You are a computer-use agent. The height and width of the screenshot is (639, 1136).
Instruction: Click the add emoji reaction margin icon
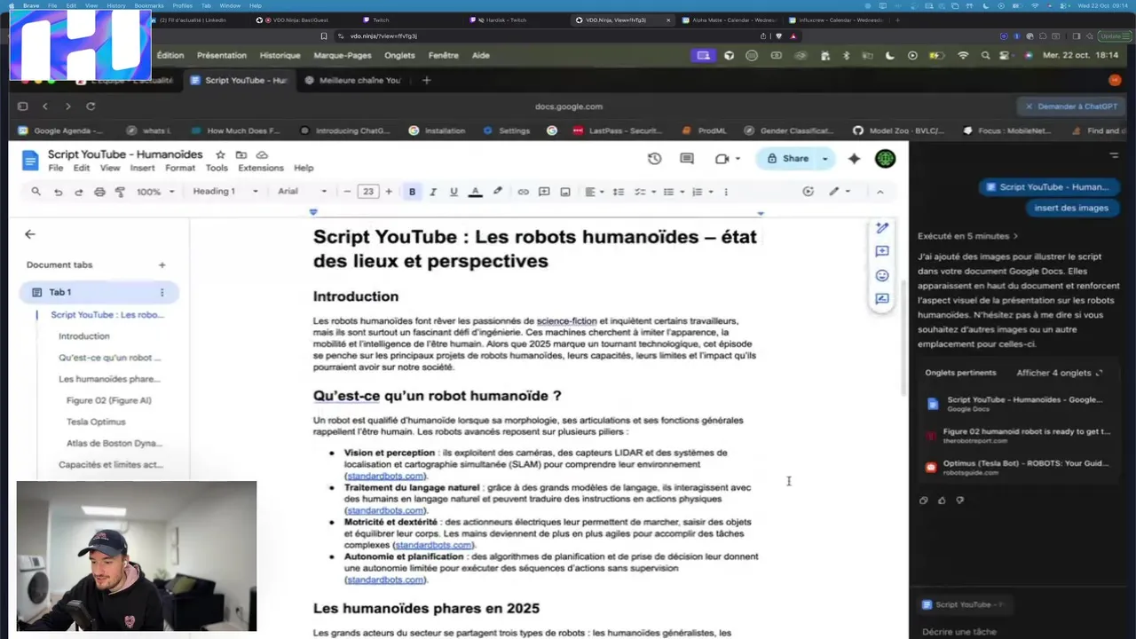(882, 275)
